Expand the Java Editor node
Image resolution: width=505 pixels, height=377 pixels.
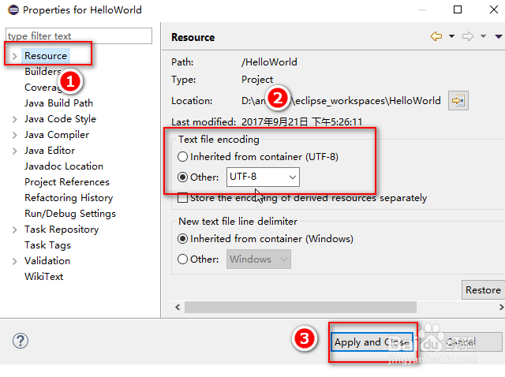pos(14,151)
